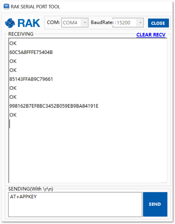
Task: Click the SENDING(With \r\n) group label
Action: coord(31,189)
